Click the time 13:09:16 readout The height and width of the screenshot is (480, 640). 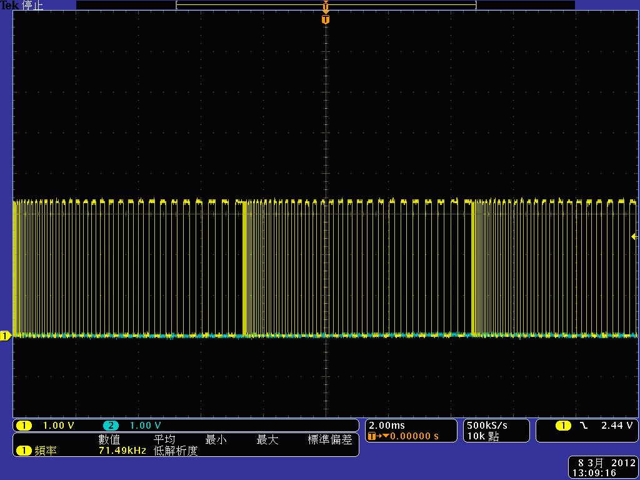596,473
